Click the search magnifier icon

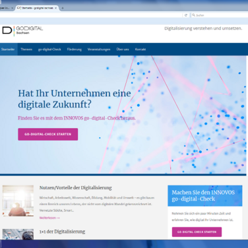coord(194,15)
